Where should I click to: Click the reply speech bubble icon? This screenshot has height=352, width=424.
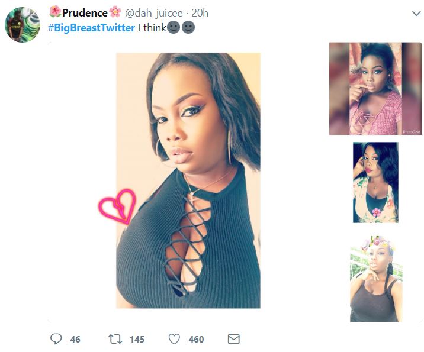pyautogui.click(x=56, y=339)
